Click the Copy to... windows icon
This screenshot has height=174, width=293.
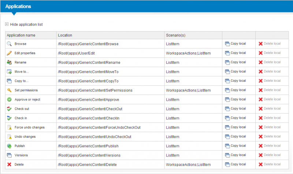tap(9, 81)
